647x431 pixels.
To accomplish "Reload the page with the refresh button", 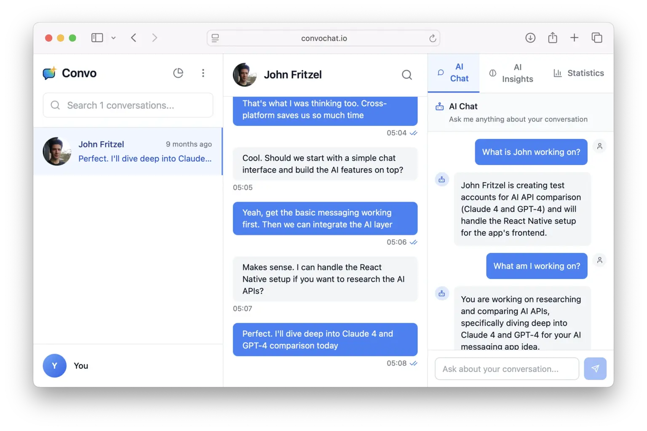I will click(433, 38).
